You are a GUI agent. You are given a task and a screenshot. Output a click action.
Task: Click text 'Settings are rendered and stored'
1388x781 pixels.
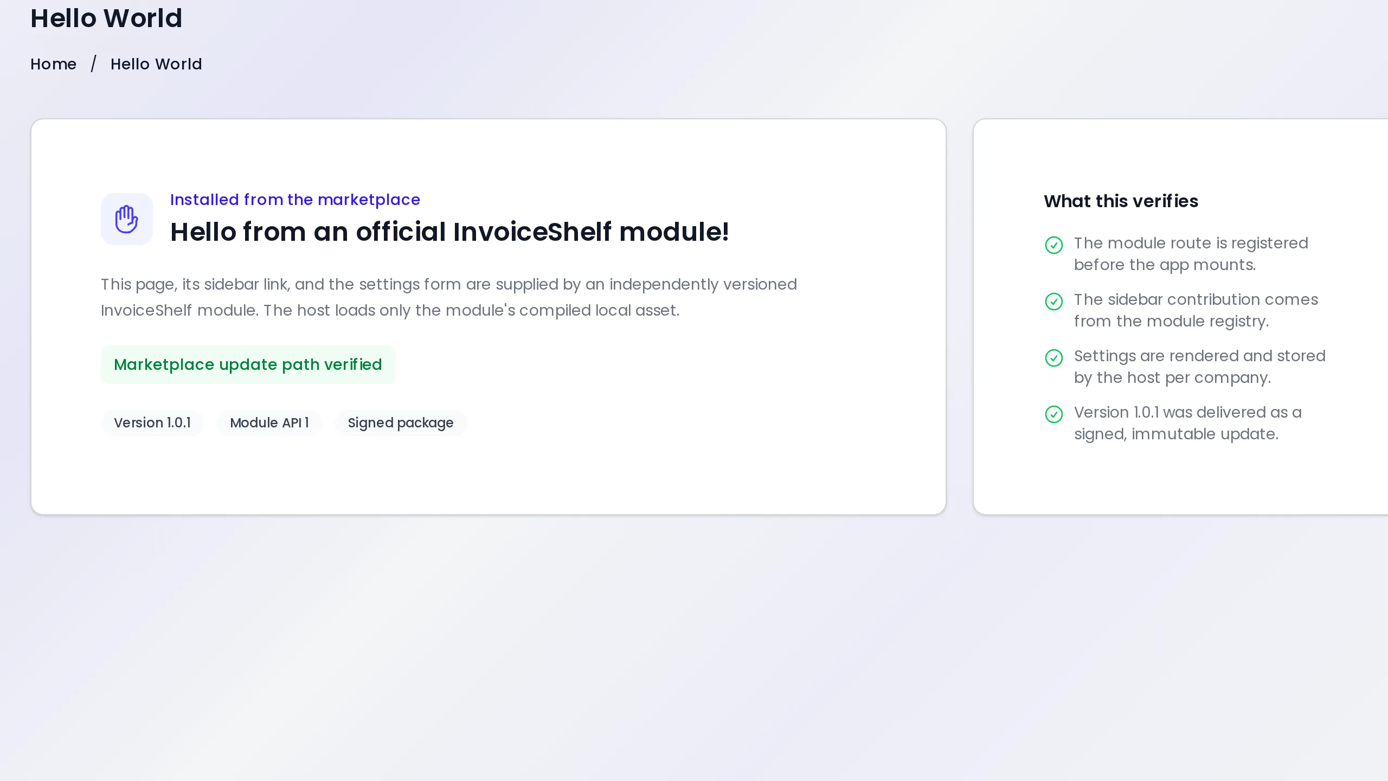(1200, 356)
